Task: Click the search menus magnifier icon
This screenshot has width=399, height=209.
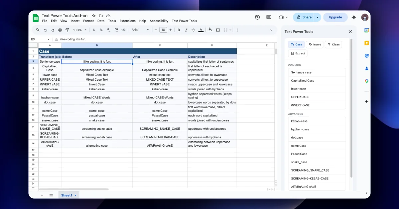Action: 38,30
